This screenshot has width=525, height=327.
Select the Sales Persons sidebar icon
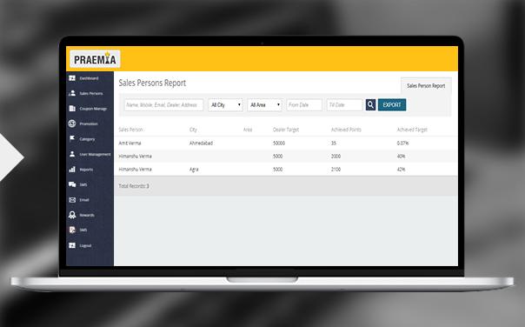tap(72, 93)
